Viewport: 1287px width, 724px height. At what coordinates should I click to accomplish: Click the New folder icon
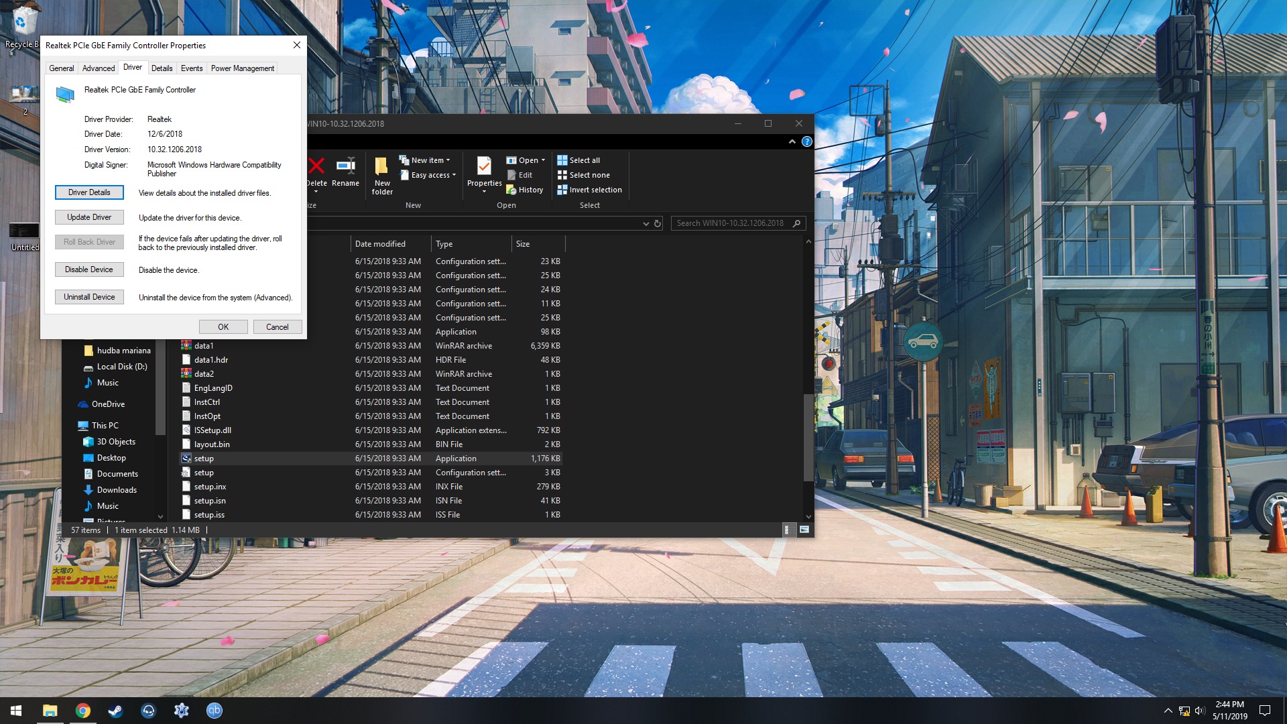(x=381, y=166)
